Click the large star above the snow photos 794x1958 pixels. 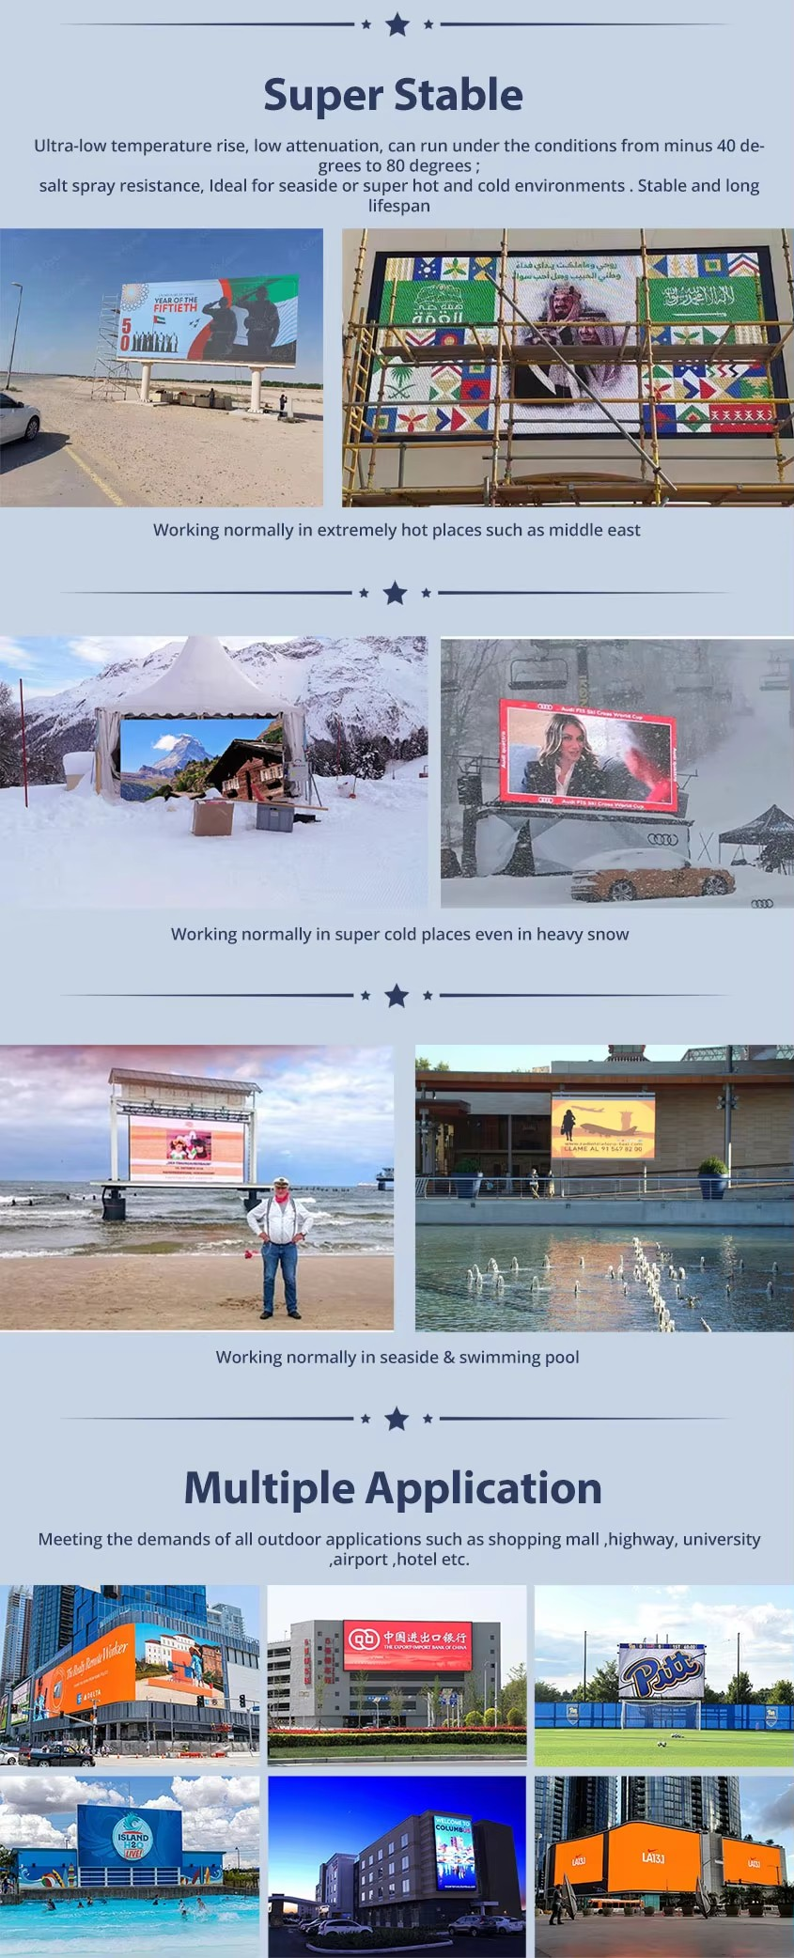click(396, 593)
